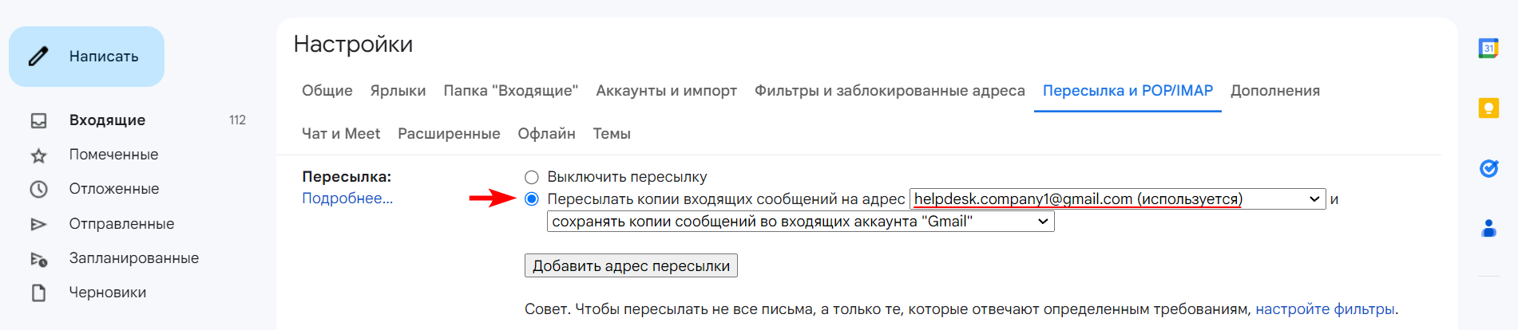Click the pencil icon on Написать button

tap(38, 57)
